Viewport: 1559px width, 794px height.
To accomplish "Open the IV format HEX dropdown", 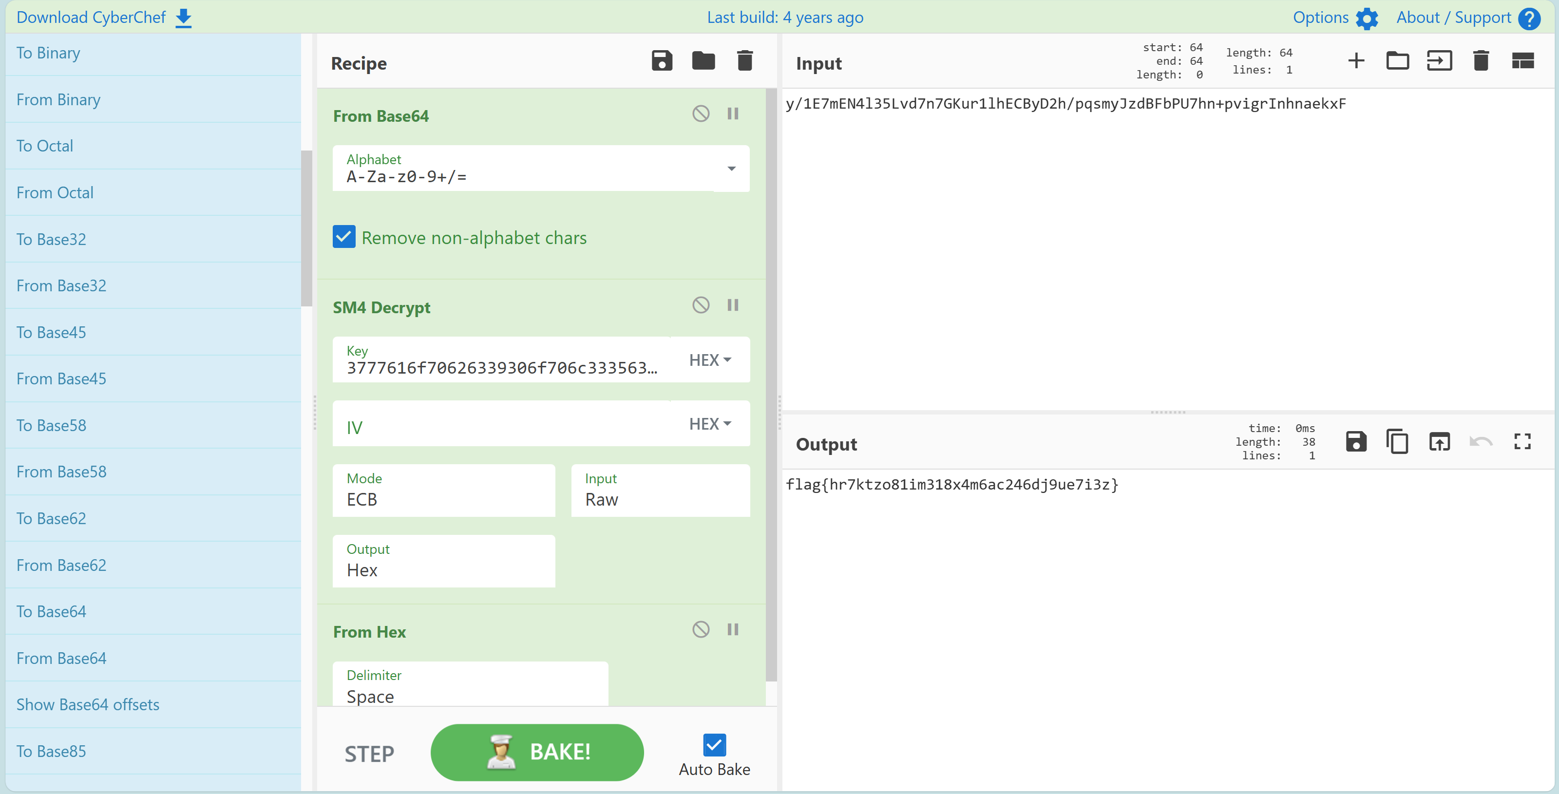I will point(710,424).
